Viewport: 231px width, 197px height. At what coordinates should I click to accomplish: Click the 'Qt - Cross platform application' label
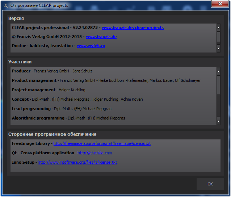pos(43,153)
